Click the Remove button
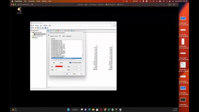This screenshot has height=112, width=199. tap(61, 63)
